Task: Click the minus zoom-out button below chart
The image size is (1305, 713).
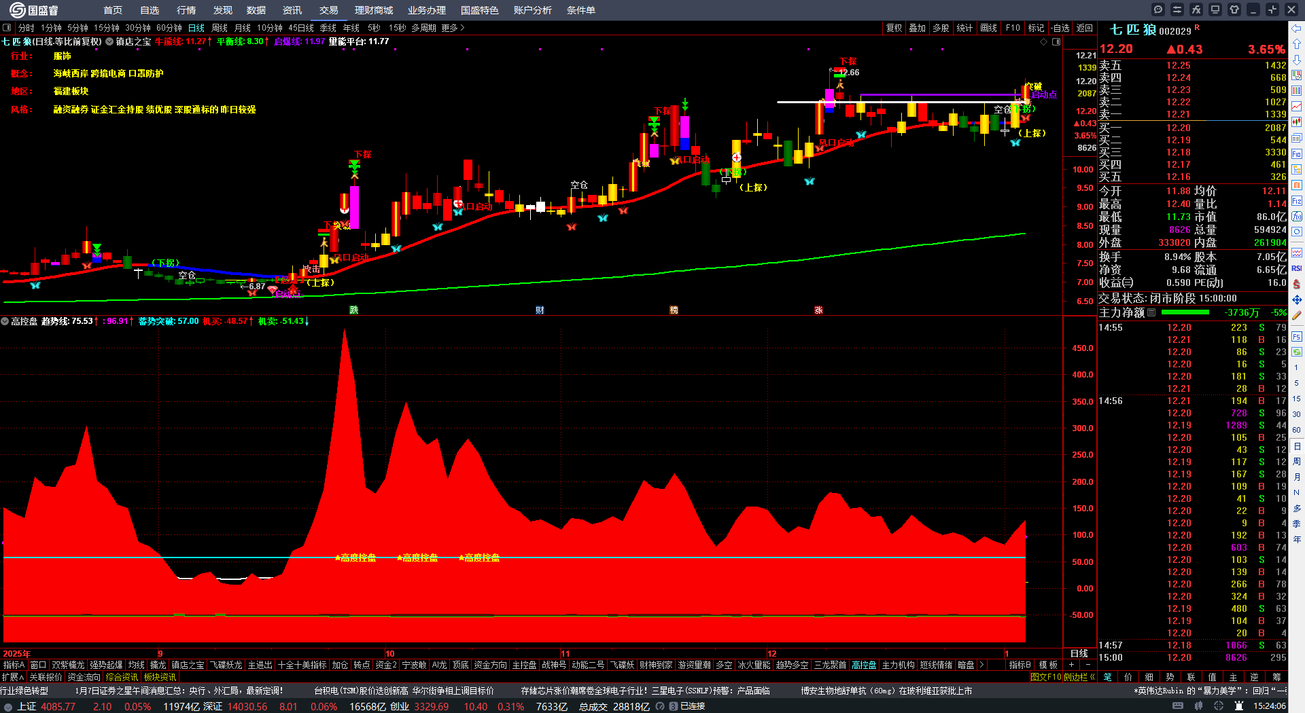Action: (1088, 665)
